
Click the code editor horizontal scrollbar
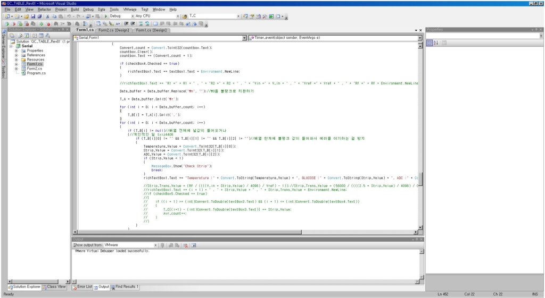246,232
